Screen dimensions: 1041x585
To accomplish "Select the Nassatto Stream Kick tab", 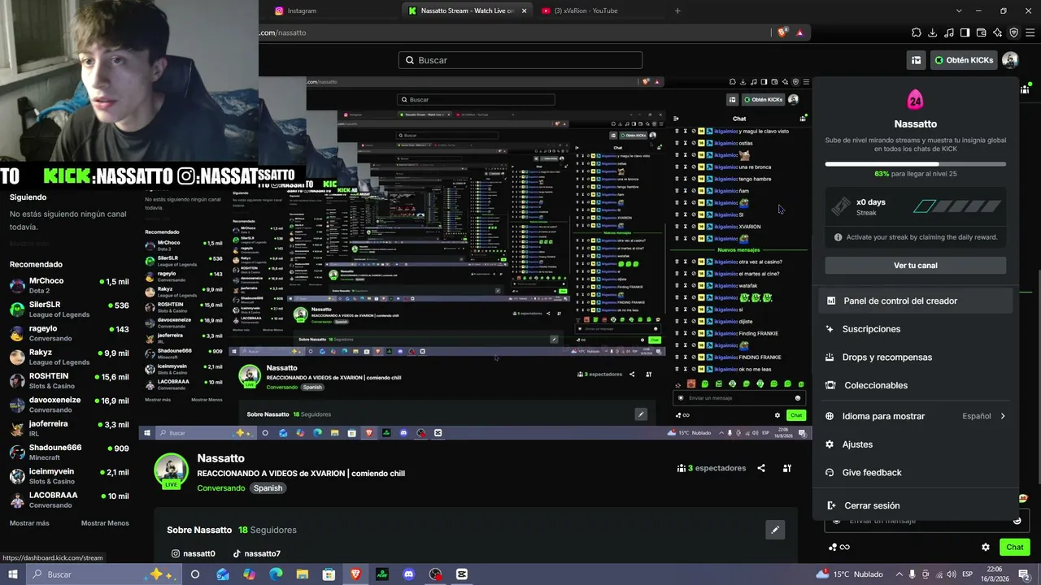I will coord(468,11).
